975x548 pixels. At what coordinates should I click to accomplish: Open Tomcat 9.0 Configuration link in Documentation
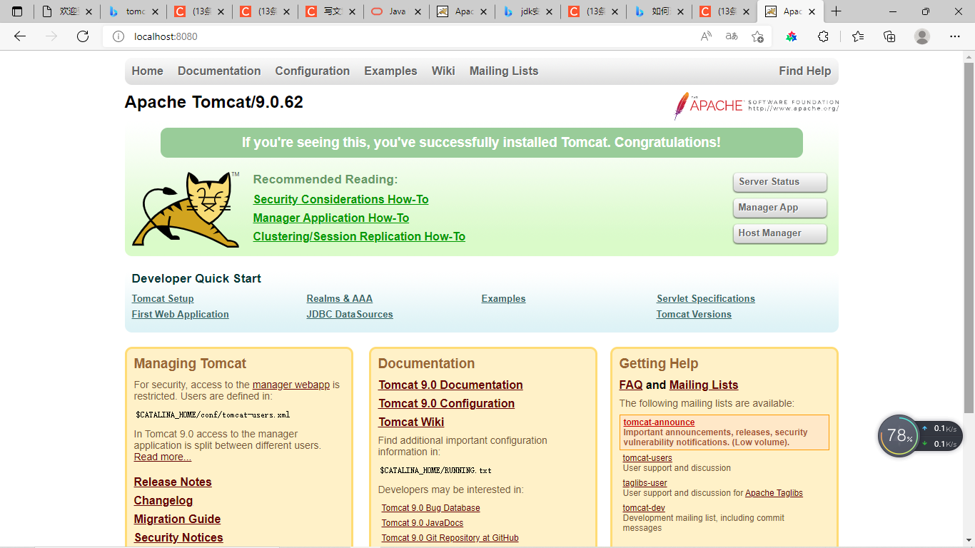(x=447, y=403)
